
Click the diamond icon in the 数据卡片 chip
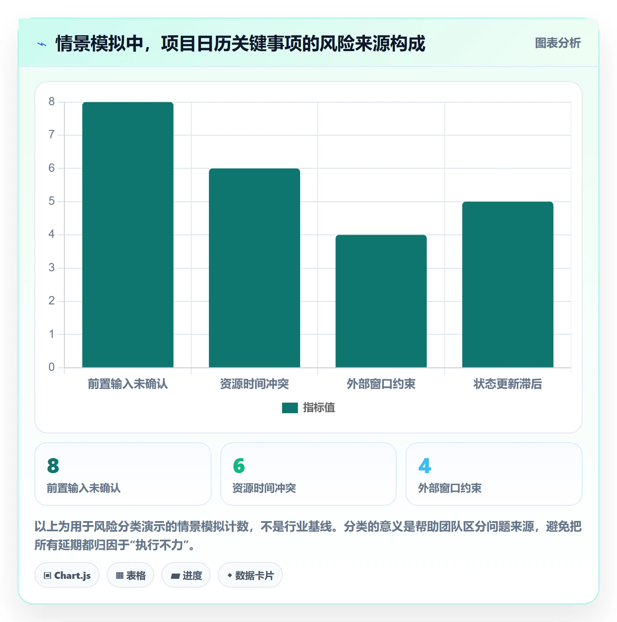point(230,575)
